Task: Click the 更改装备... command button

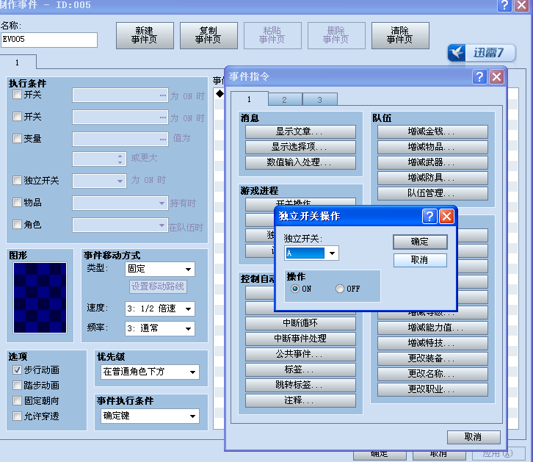Action: click(x=432, y=358)
